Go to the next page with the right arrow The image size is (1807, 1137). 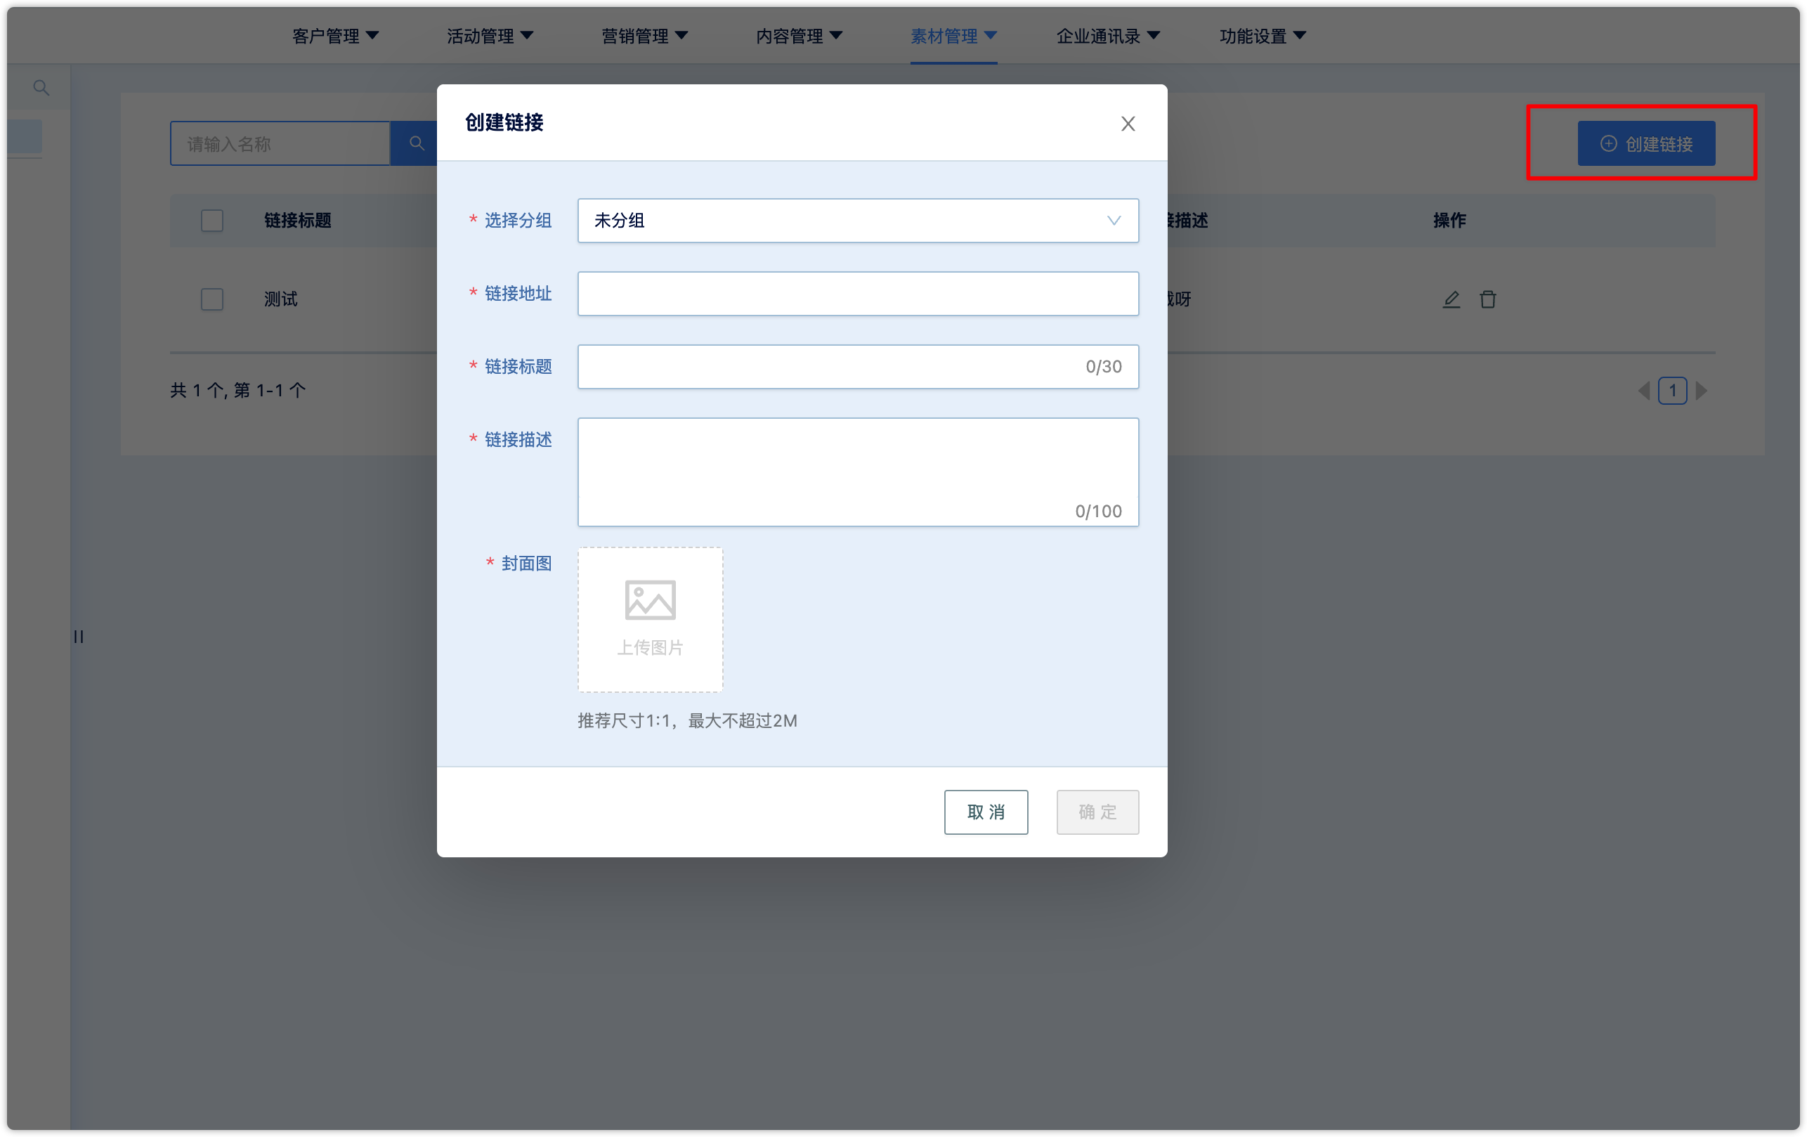pyautogui.click(x=1700, y=390)
